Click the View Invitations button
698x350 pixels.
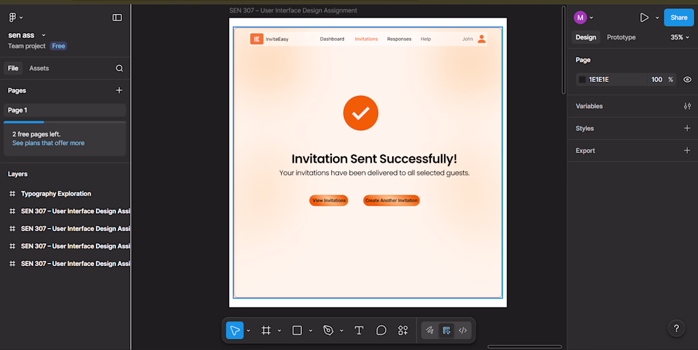click(329, 201)
